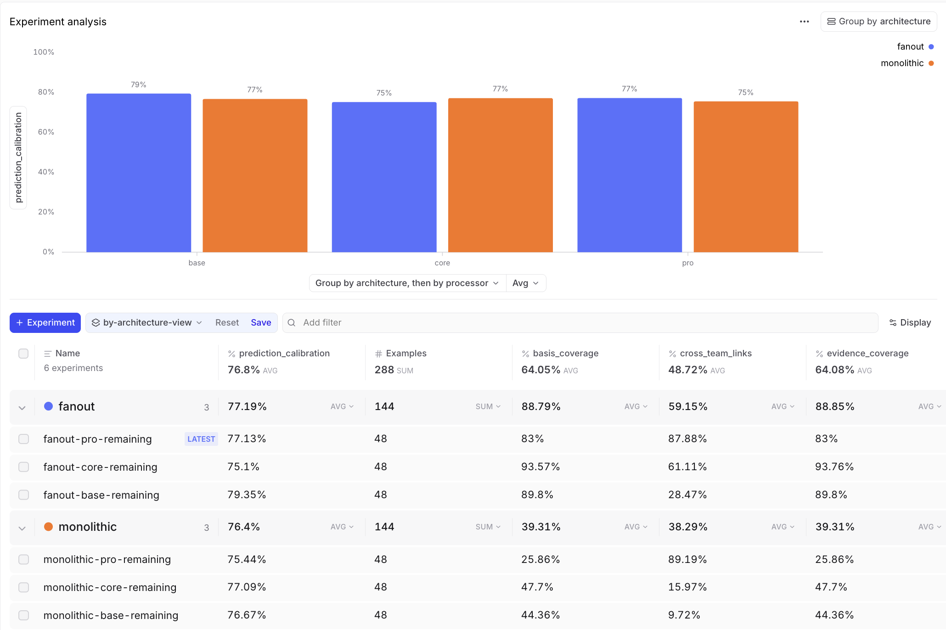Click the 89.19% cross_team_links cell
Image resolution: width=946 pixels, height=630 pixels.
(x=687, y=559)
